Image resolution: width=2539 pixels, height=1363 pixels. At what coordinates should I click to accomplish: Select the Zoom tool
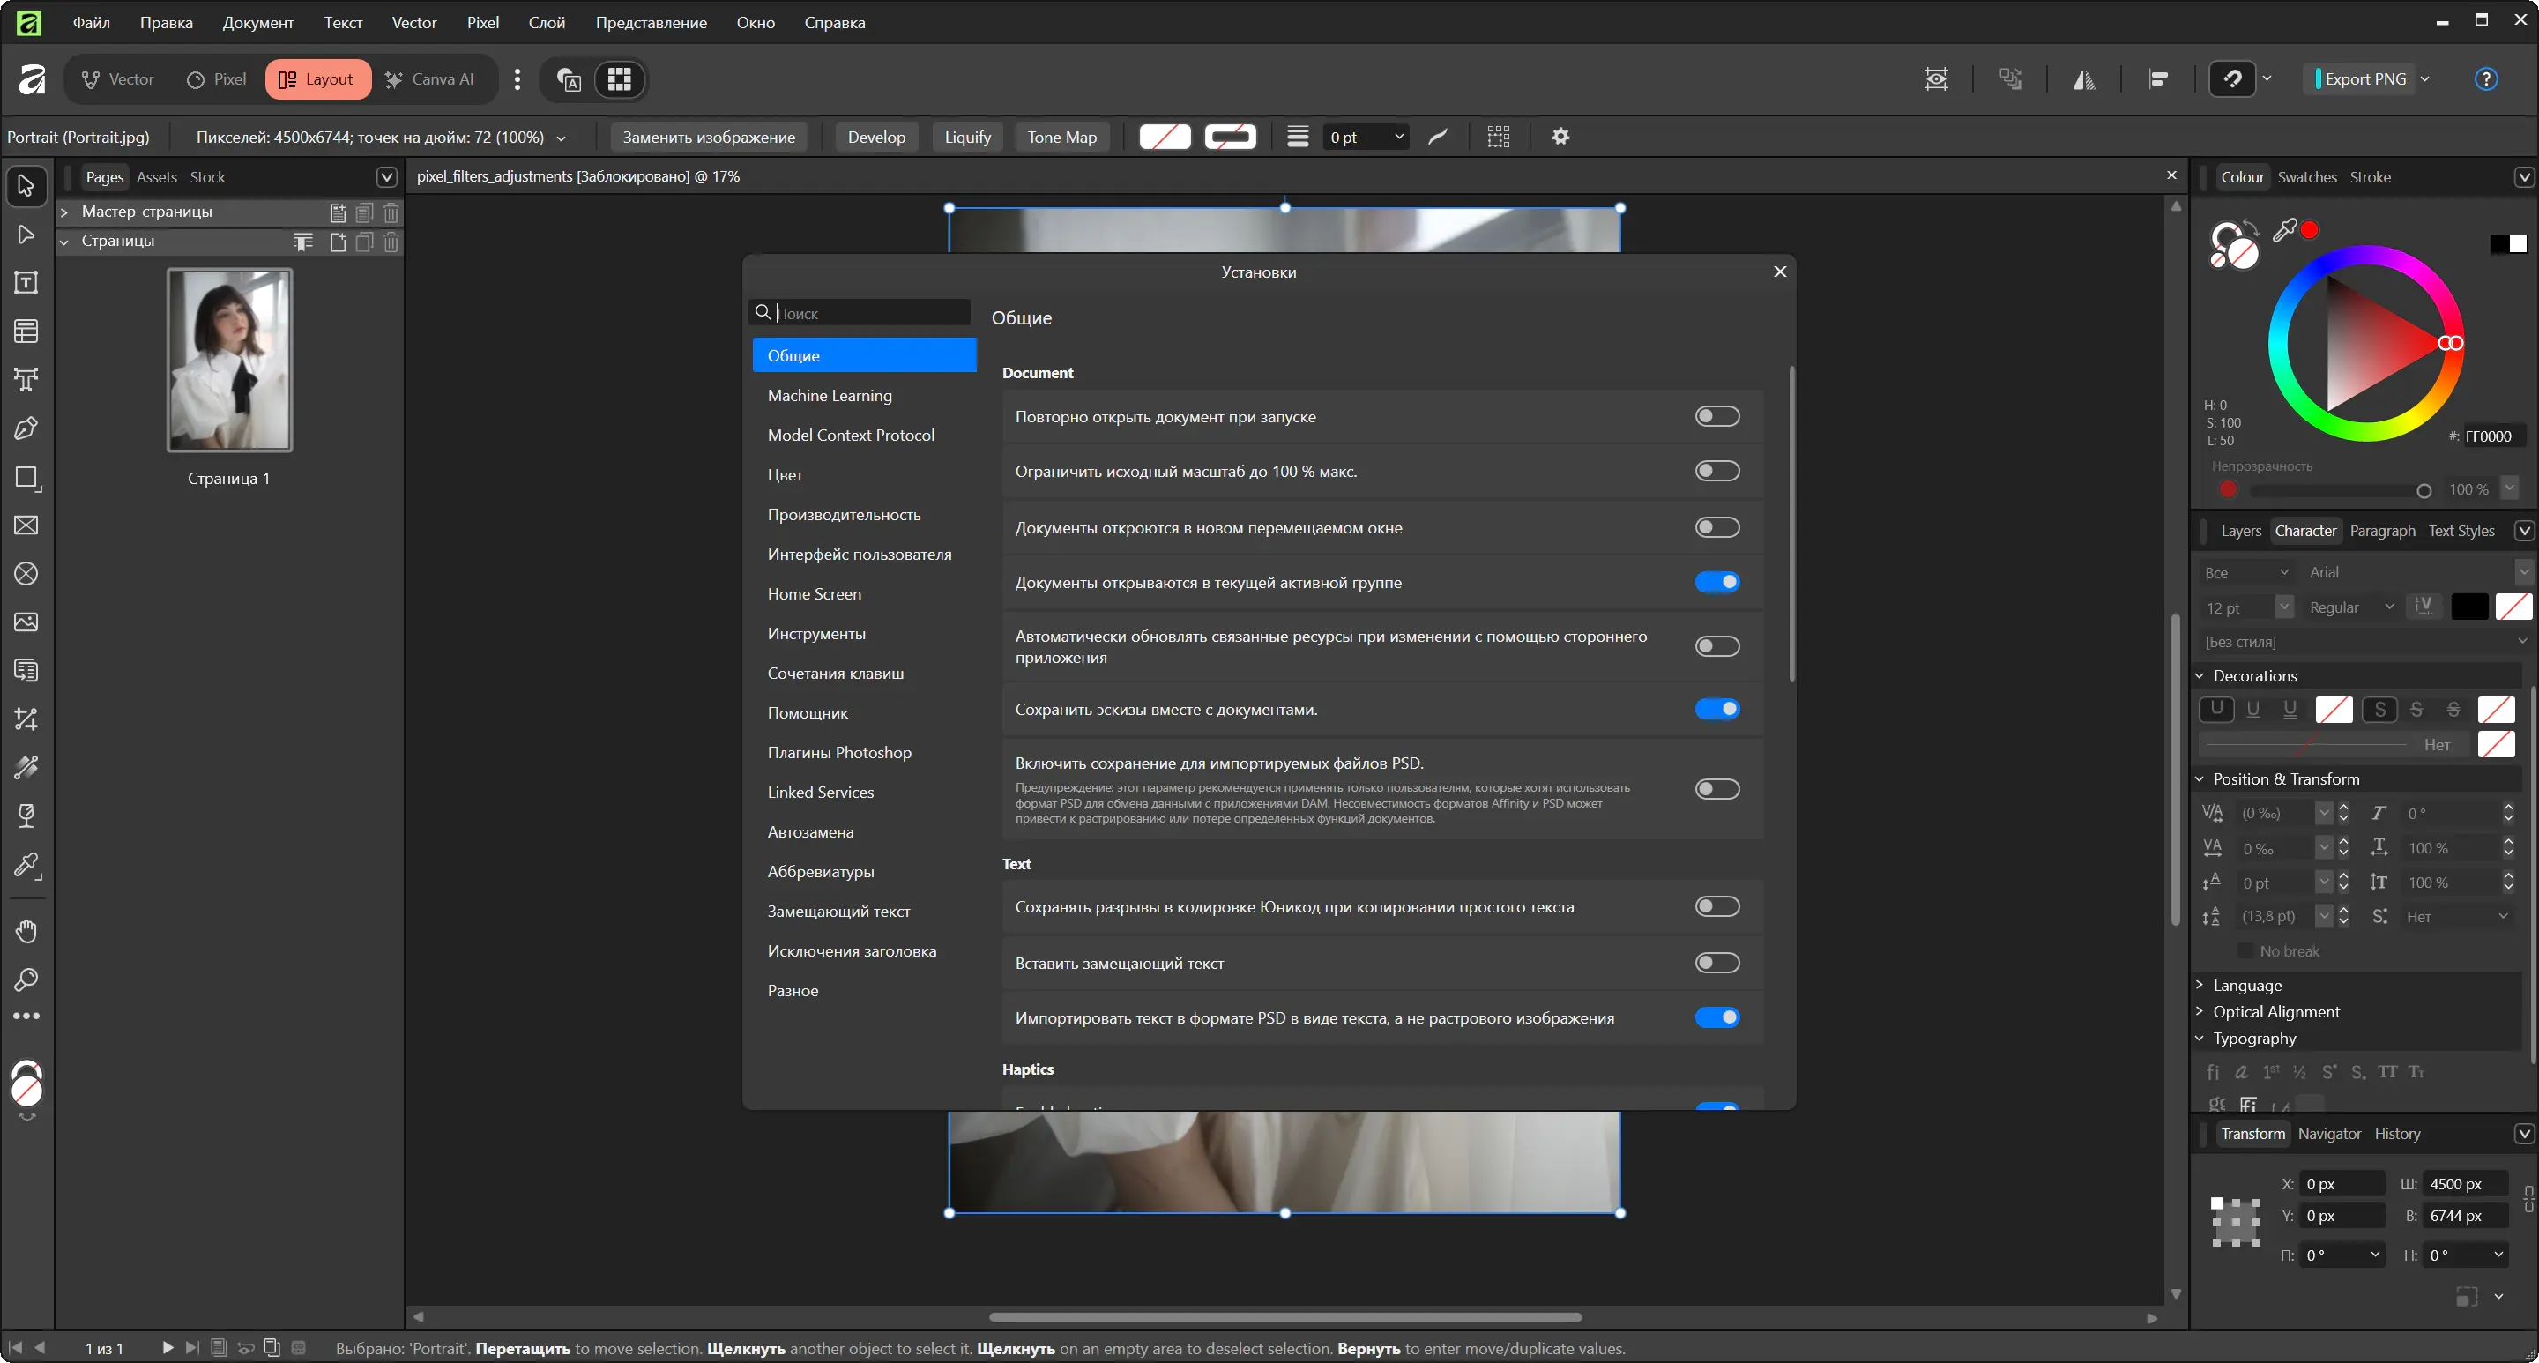(26, 979)
